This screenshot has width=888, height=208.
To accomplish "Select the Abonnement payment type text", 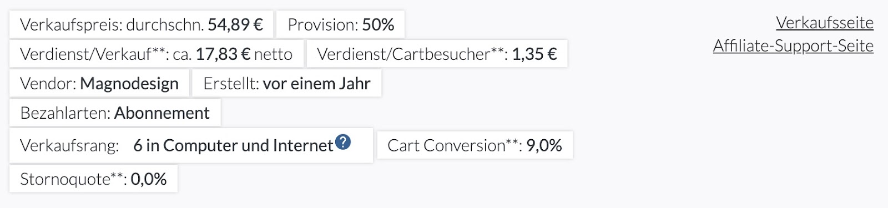I will tap(162, 113).
